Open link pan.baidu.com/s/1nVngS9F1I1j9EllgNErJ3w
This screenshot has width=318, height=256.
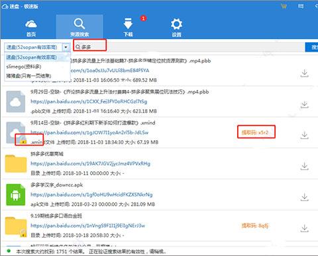pyautogui.click(x=87, y=226)
